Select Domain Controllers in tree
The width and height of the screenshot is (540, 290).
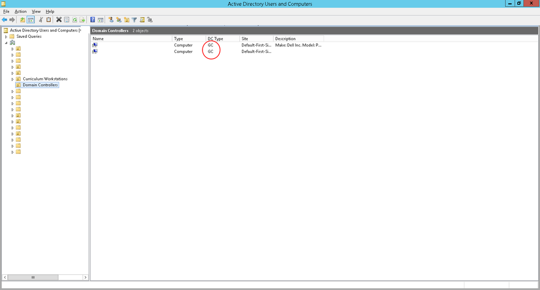pyautogui.click(x=40, y=85)
